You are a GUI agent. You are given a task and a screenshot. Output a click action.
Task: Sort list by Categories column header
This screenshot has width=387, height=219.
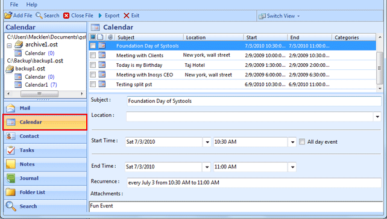[354, 37]
